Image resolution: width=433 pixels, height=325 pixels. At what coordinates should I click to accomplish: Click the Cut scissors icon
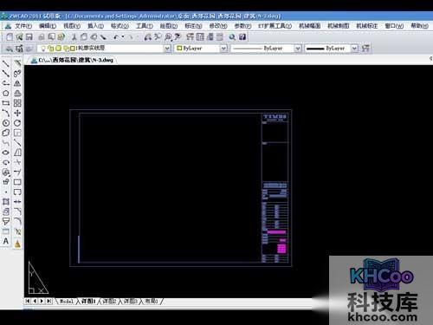pos(74,37)
